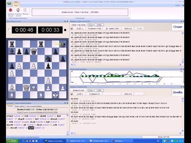The width and height of the screenshot is (191, 143).
Task: Select the black pawn on h6
Action: [x=63, y=58]
